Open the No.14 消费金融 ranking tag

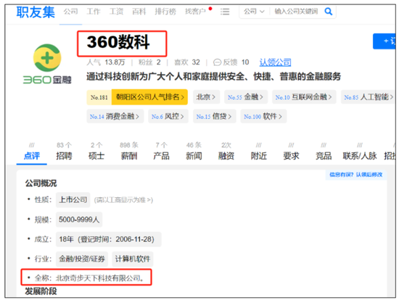tap(115, 117)
